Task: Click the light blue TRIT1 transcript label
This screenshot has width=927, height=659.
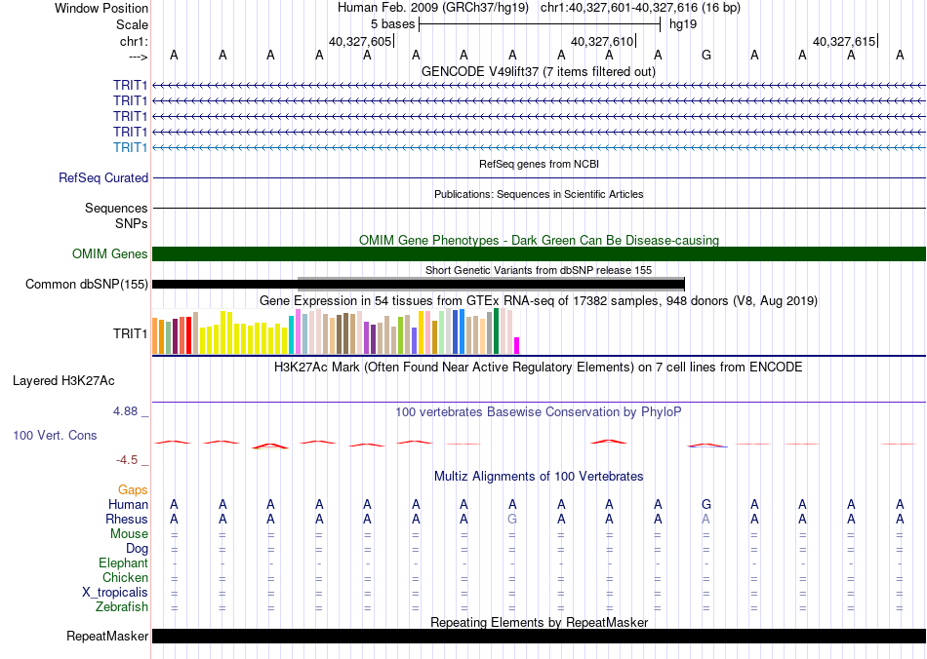Action: (130, 147)
